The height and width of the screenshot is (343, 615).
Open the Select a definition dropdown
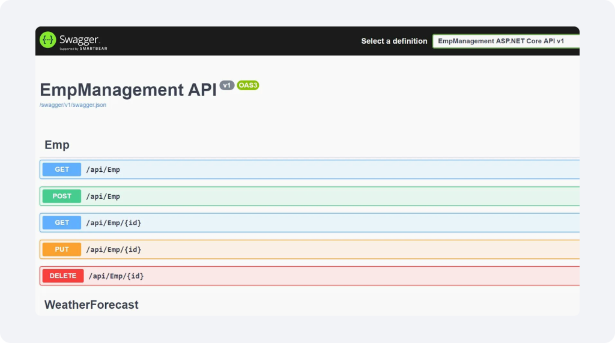(x=505, y=41)
